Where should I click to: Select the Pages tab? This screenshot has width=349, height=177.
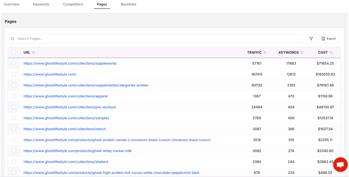click(102, 4)
